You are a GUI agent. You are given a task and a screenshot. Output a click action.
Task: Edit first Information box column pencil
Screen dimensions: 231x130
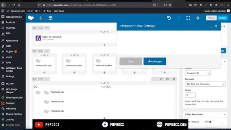click(44, 55)
